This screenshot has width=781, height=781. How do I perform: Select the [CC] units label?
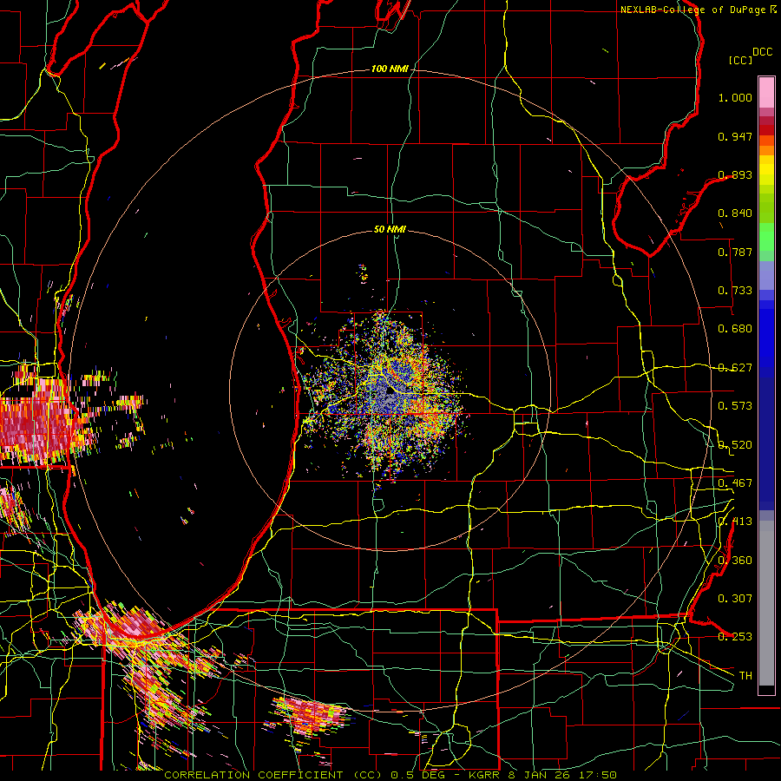741,60
